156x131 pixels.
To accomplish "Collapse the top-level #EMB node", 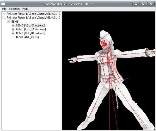I will pyautogui.click(x=9, y=22).
